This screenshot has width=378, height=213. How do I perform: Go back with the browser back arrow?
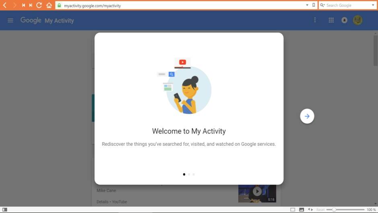tap(5, 5)
